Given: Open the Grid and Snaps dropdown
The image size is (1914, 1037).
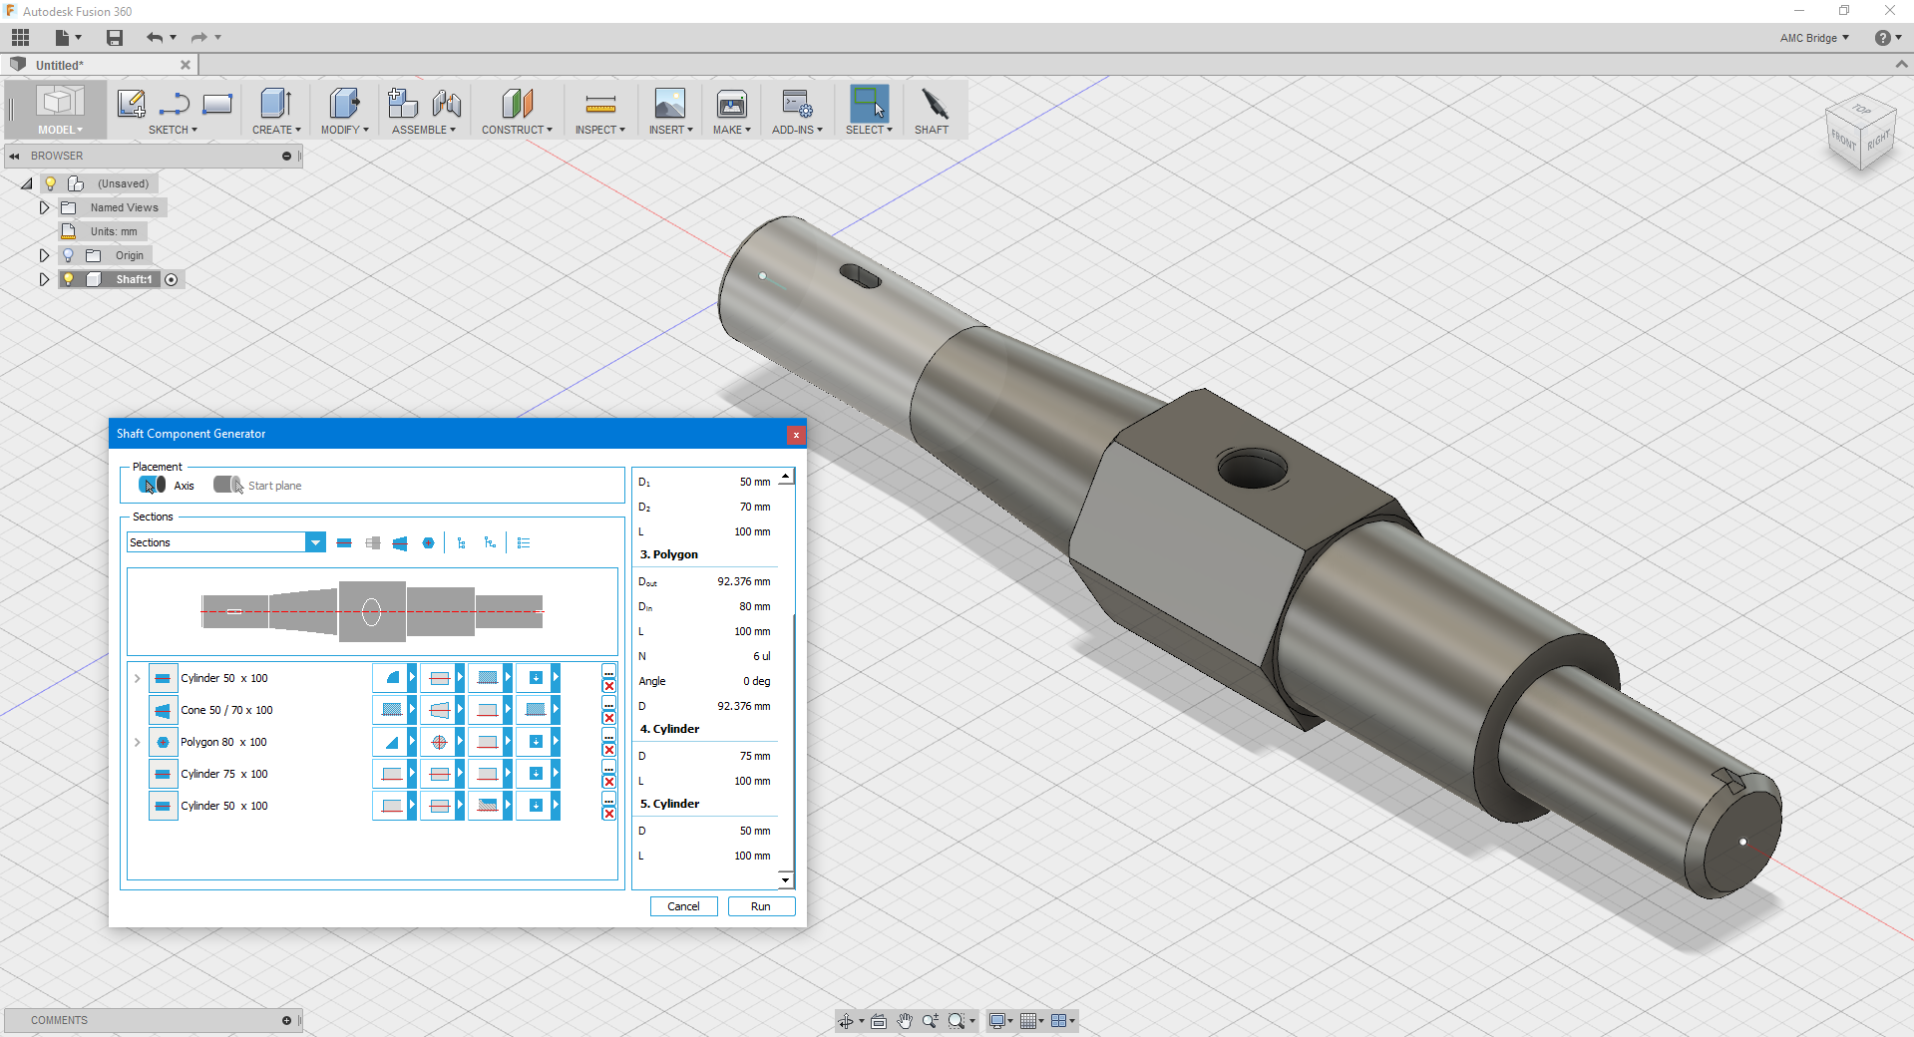Looking at the screenshot, I should tap(1031, 1021).
